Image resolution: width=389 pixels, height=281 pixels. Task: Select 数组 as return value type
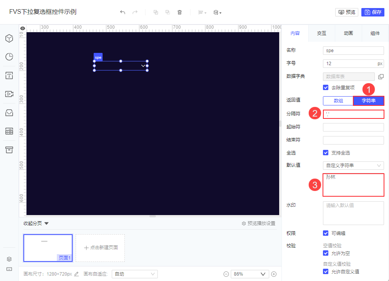coord(338,101)
